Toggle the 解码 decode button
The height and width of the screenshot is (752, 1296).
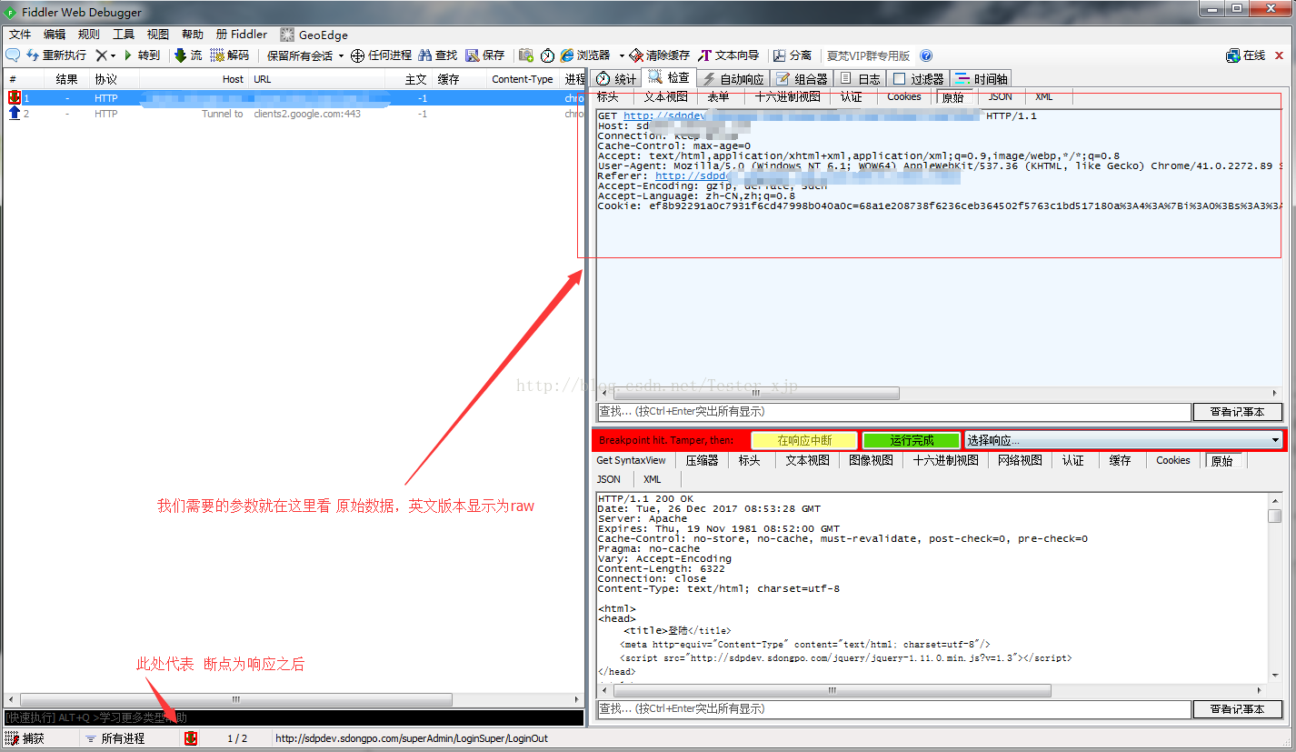(x=230, y=55)
